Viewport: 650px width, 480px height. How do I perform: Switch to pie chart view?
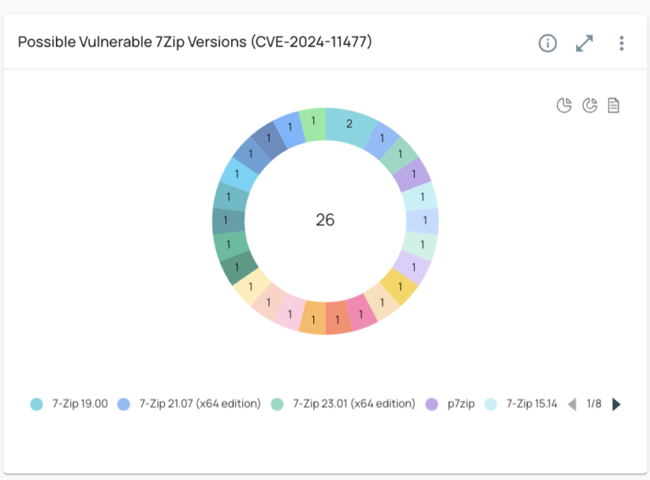[x=564, y=105]
